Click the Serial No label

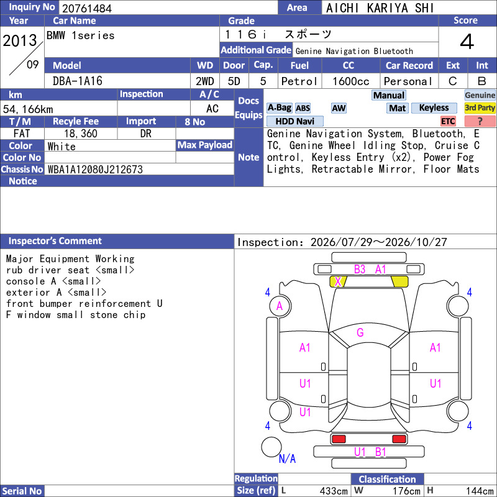(22, 491)
